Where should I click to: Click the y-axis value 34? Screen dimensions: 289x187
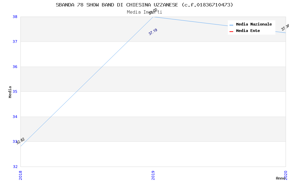[15, 117]
